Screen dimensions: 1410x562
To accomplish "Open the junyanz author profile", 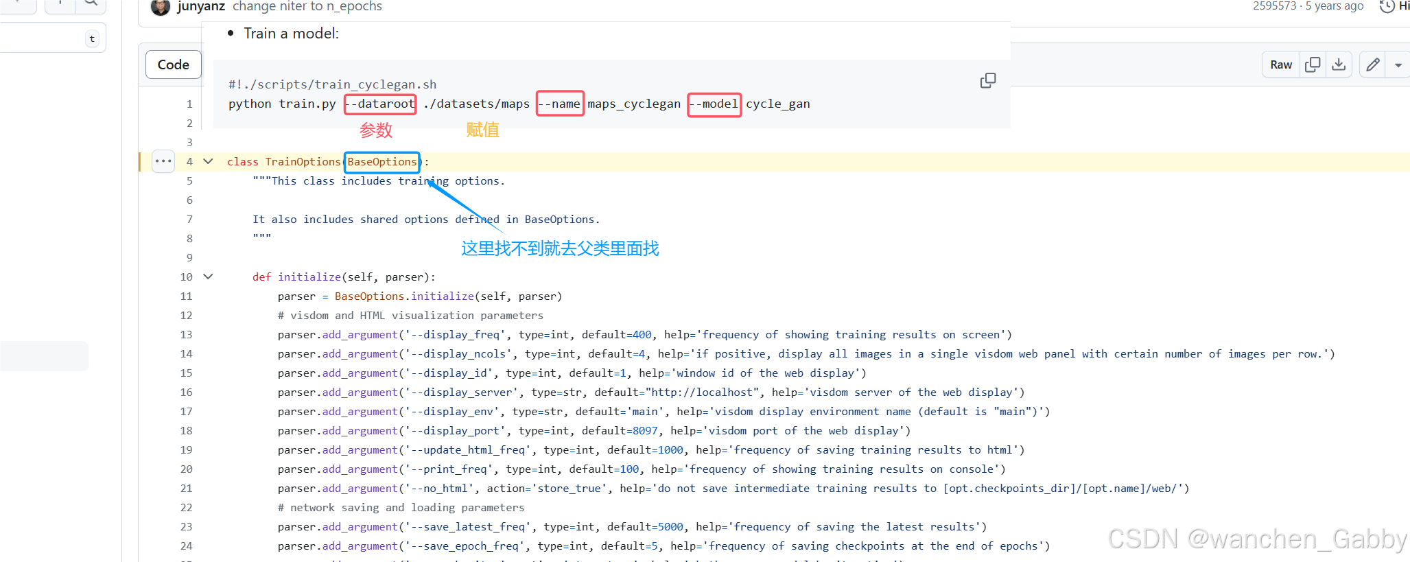I will click(201, 6).
